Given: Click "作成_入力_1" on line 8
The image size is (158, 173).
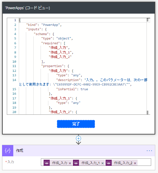Looking at the screenshot, I should pos(60,52).
